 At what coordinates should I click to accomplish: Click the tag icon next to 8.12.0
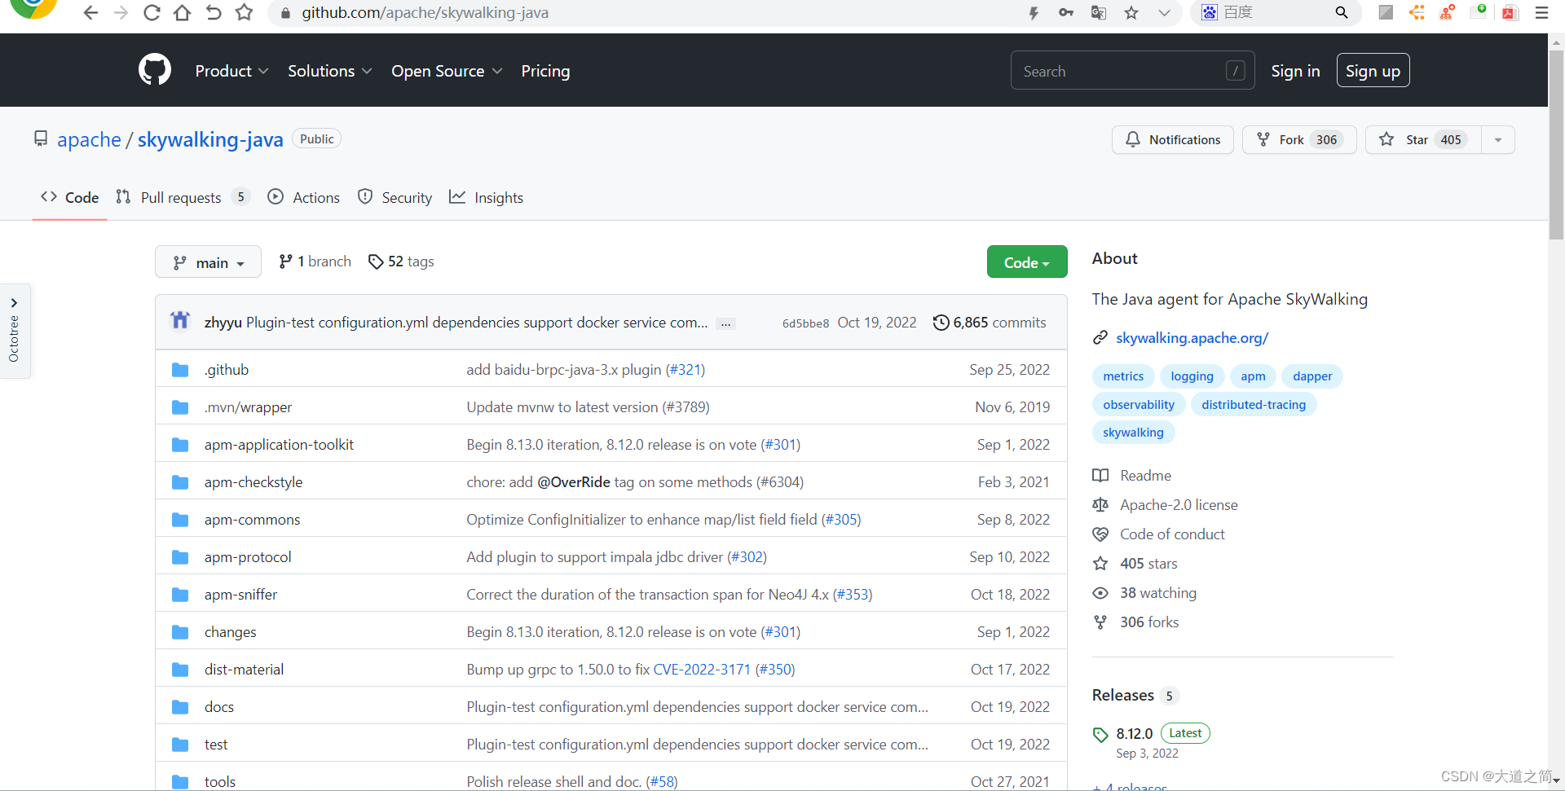point(1100,735)
